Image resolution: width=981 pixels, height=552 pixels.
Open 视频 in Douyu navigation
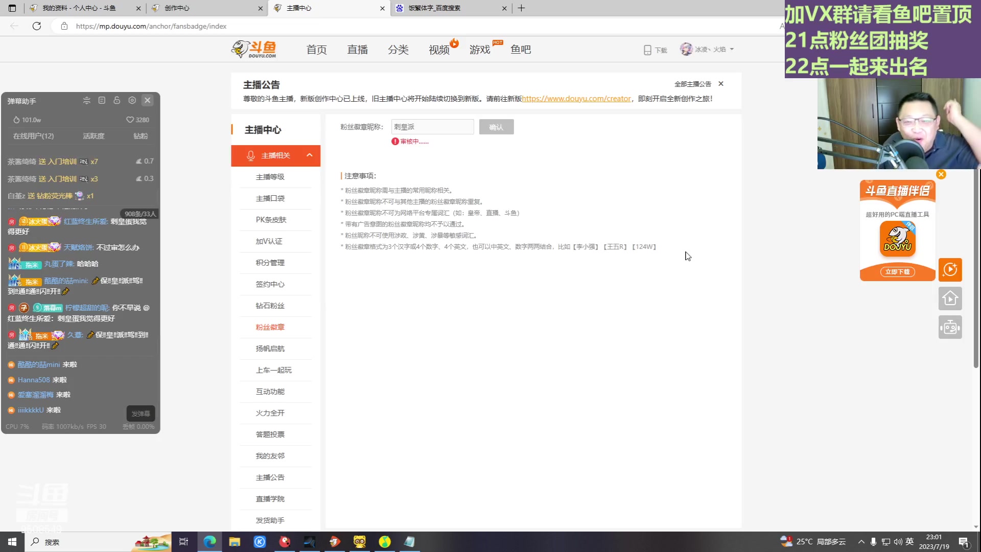click(439, 50)
